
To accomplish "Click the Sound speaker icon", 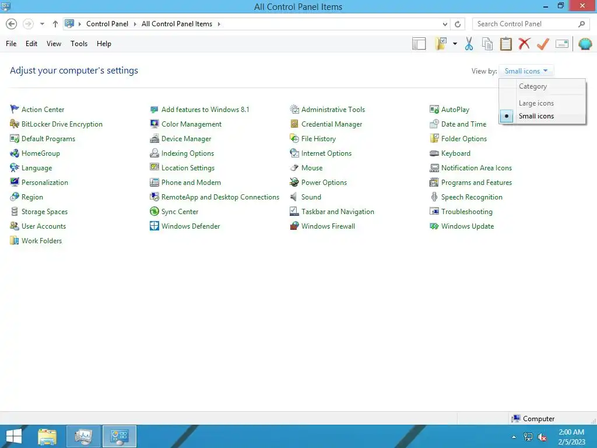I will (294, 197).
